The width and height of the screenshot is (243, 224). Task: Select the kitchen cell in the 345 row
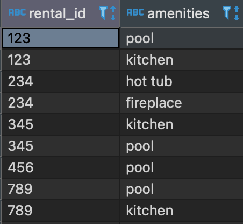(x=182, y=124)
